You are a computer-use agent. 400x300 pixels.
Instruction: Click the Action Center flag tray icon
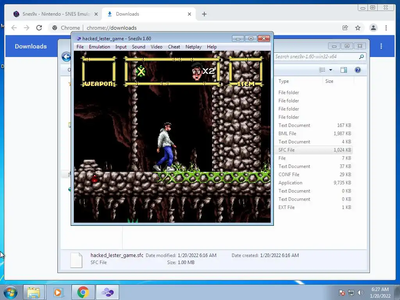[342, 293]
